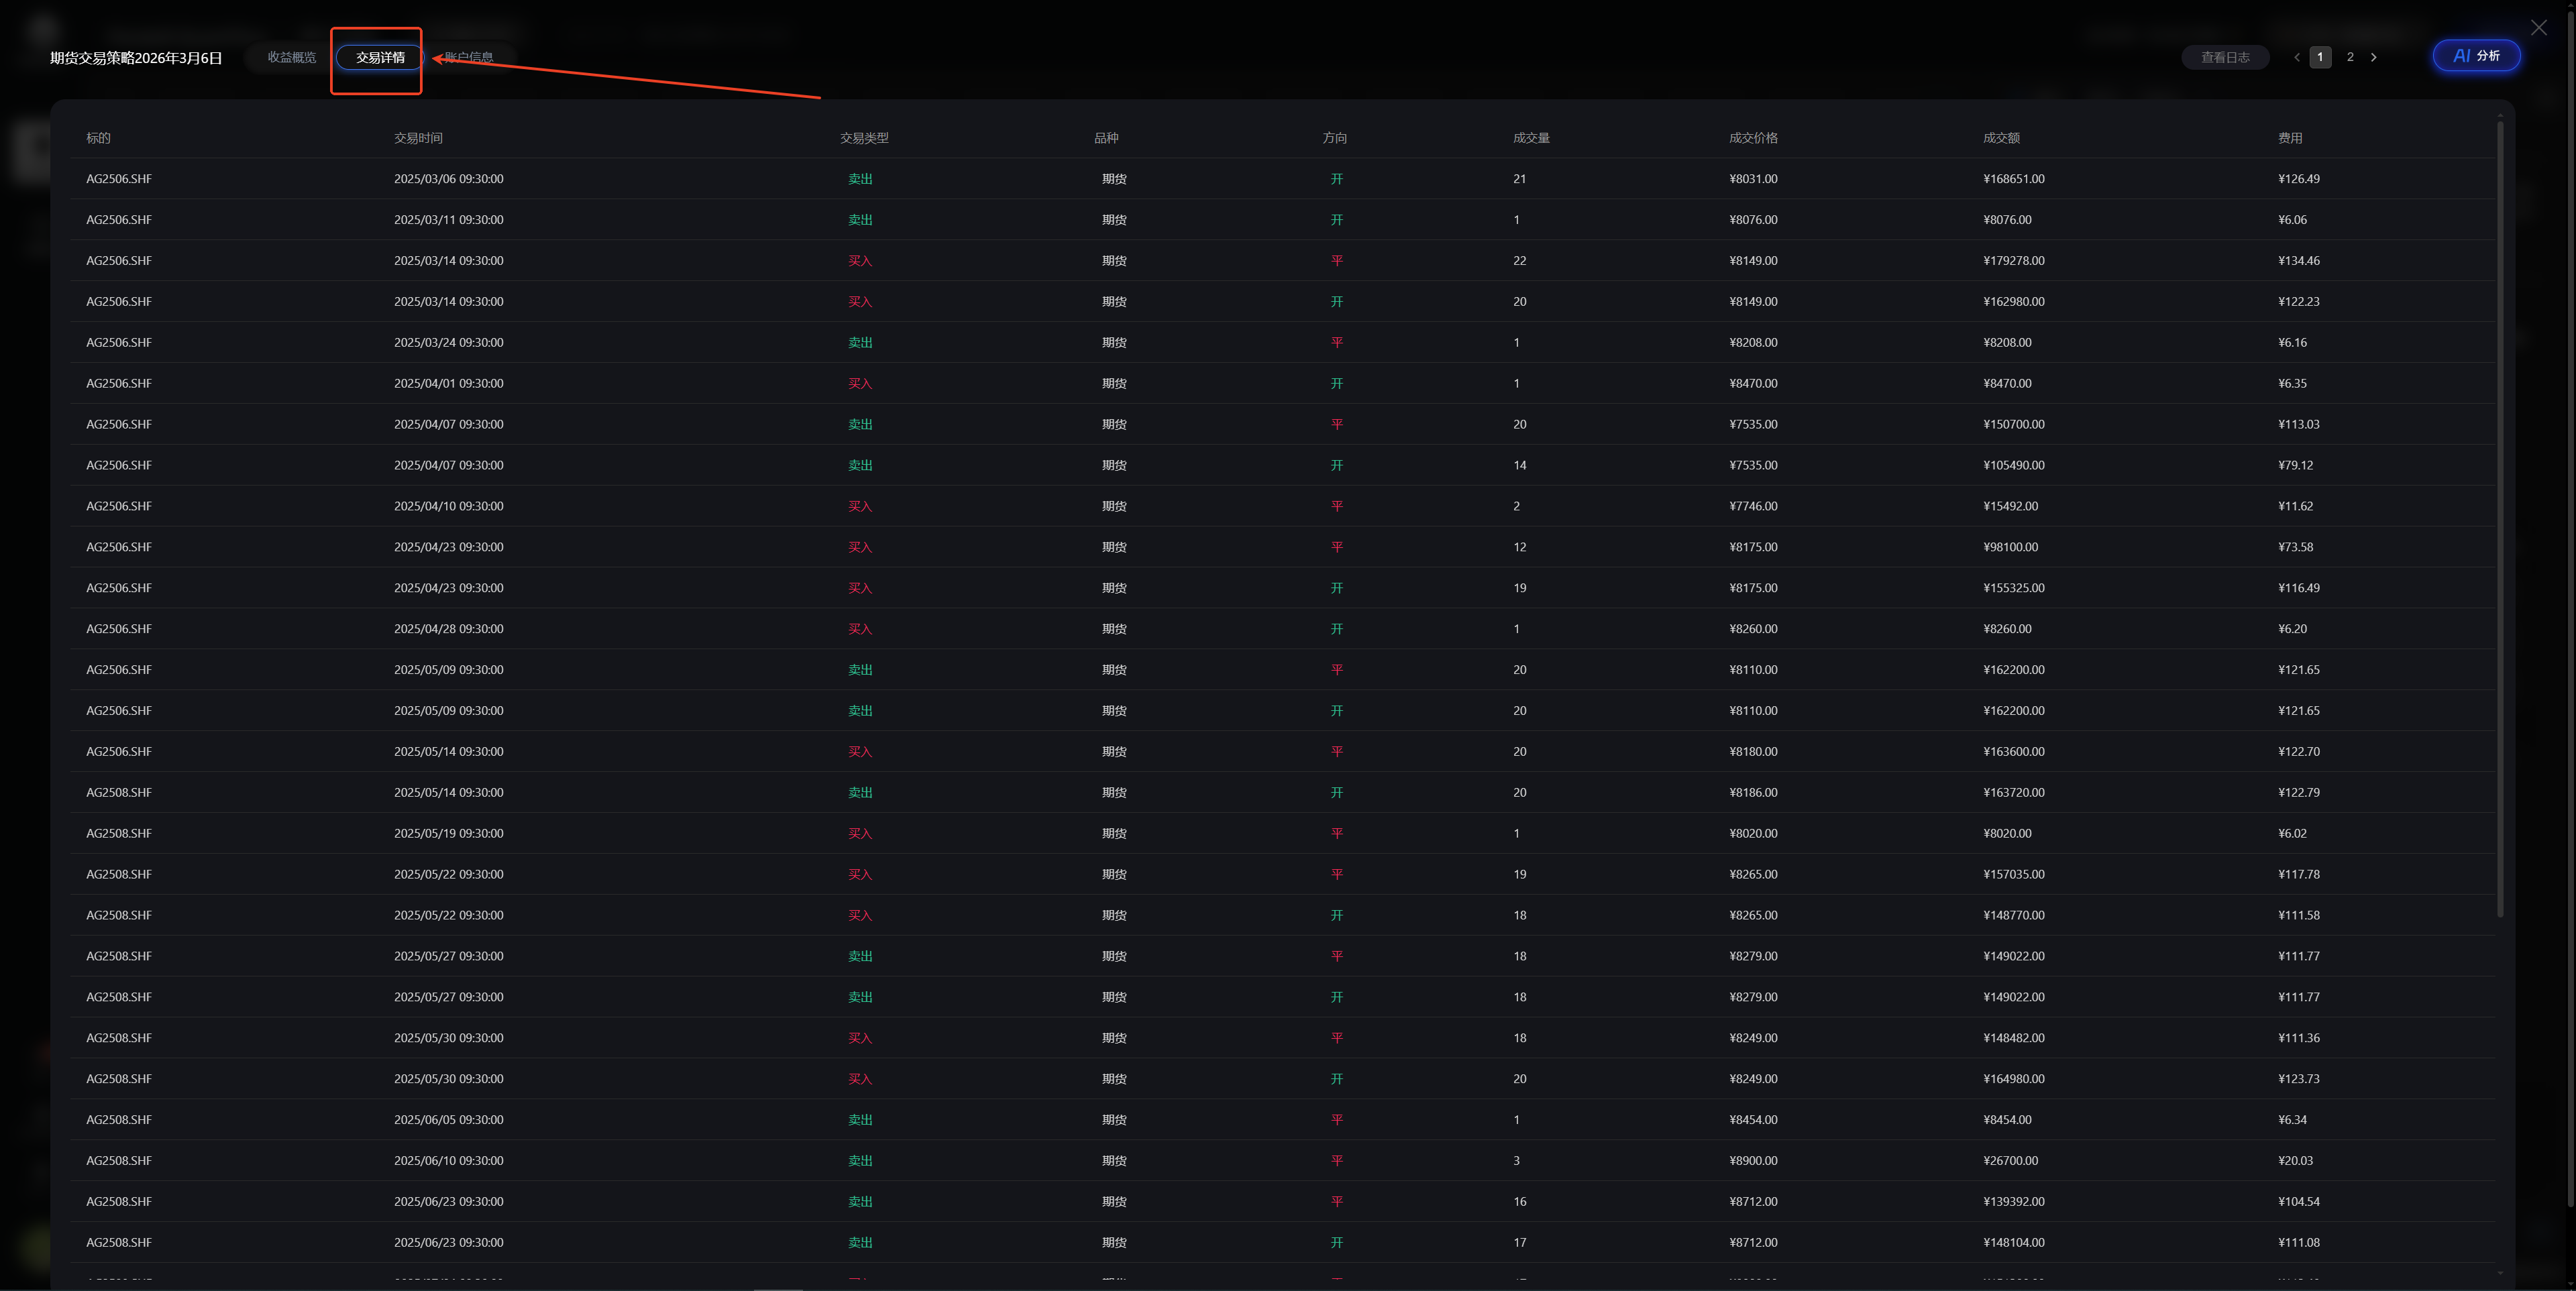Go to previous page arrow

tap(2296, 57)
